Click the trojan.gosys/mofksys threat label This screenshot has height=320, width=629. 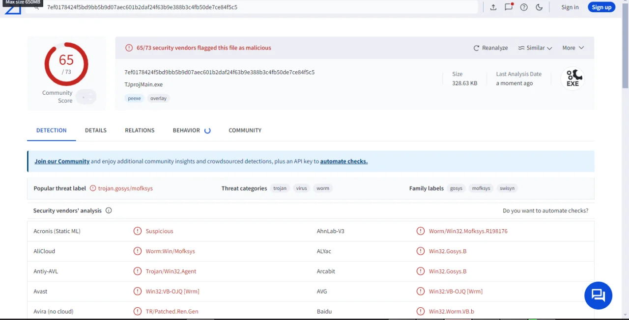point(125,188)
